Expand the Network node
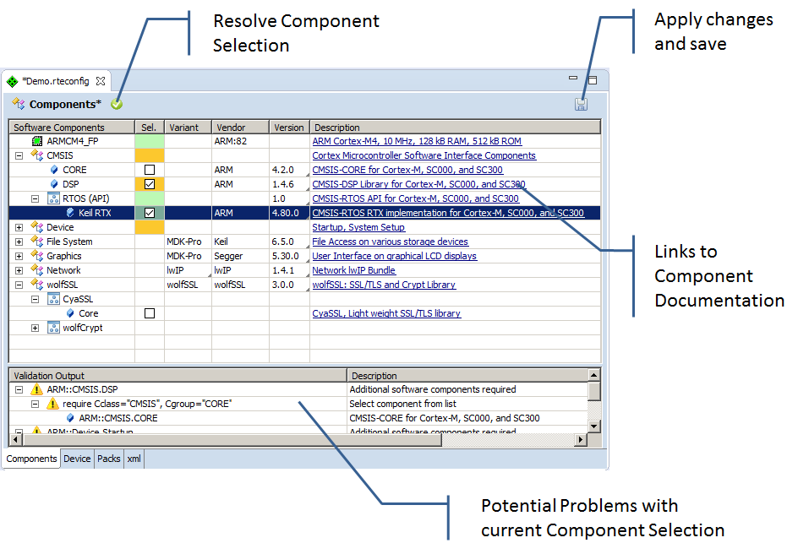 click(19, 270)
